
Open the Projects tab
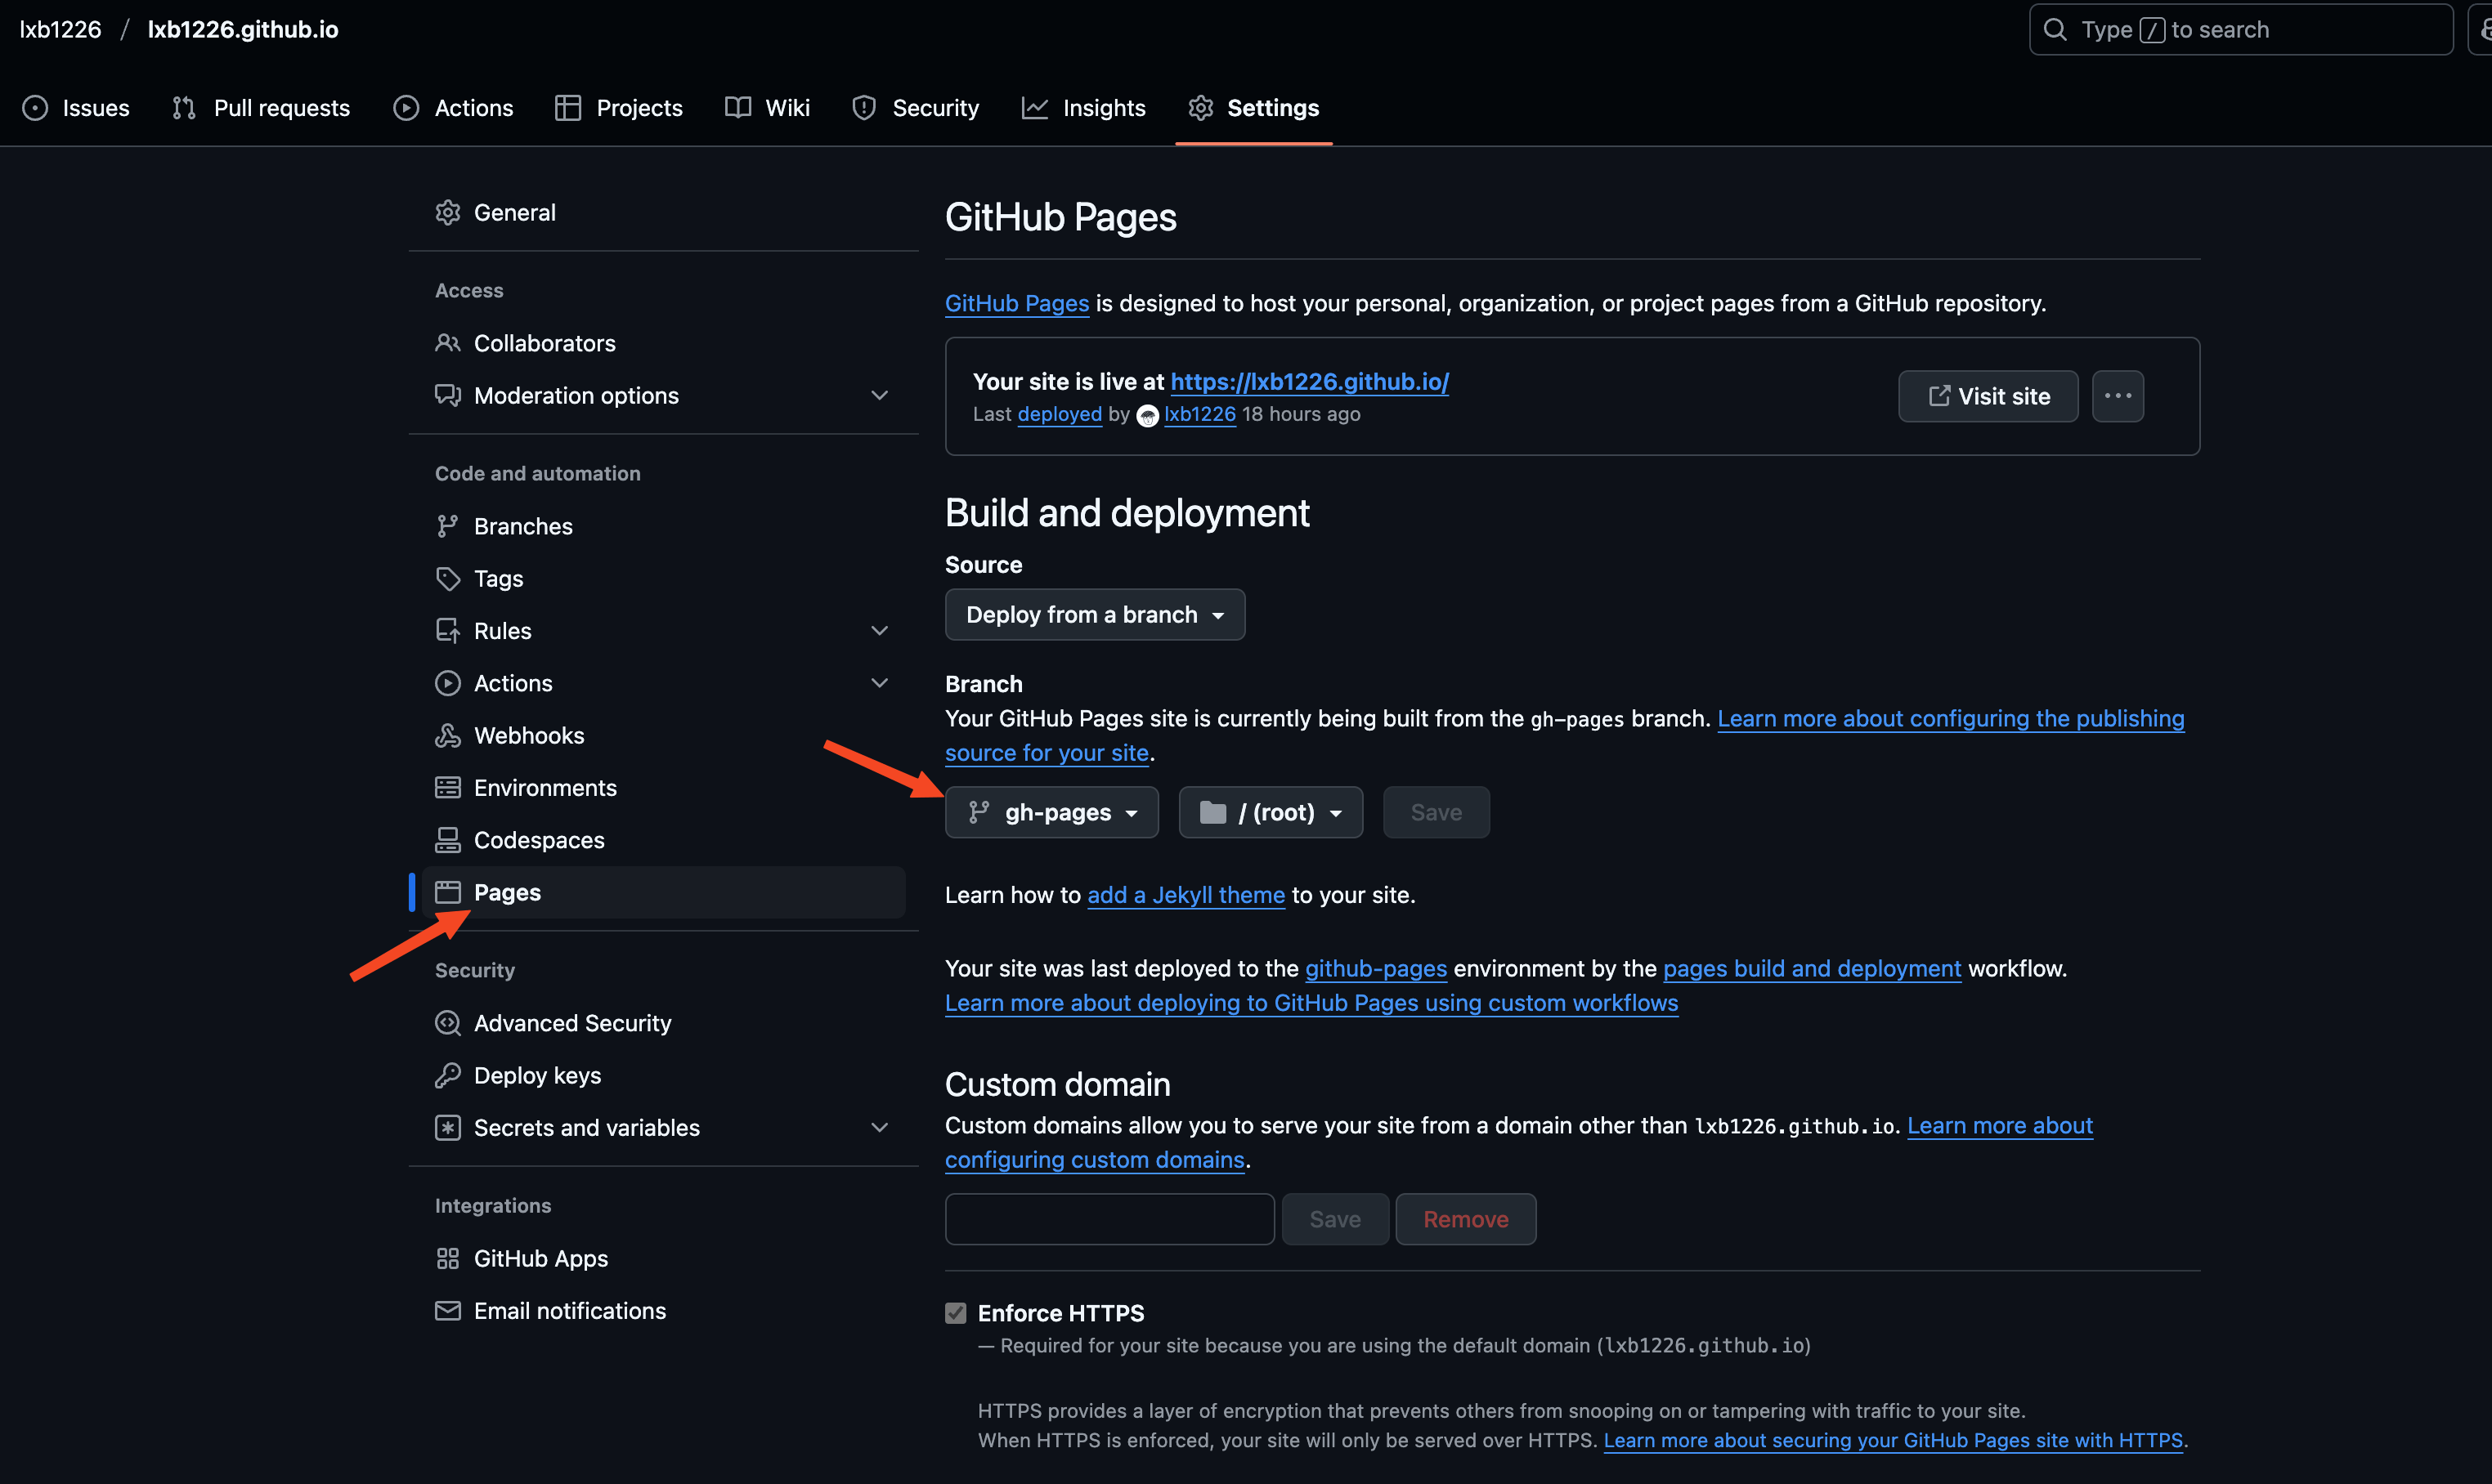pos(619,108)
